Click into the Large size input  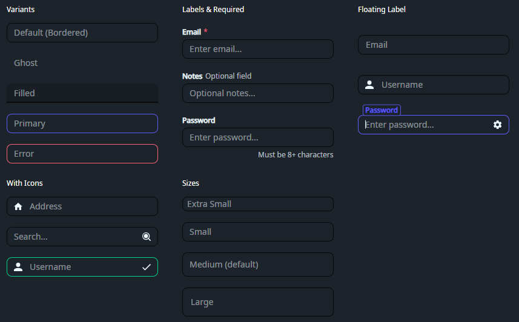click(x=257, y=302)
